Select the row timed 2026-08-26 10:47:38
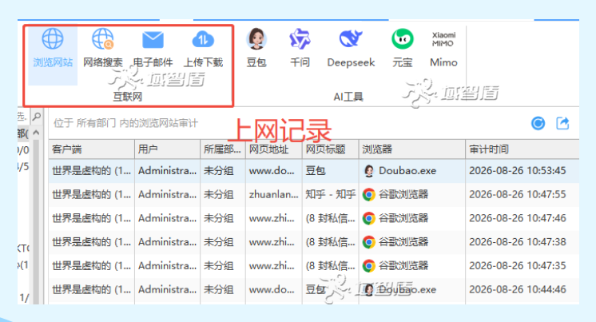 click(x=314, y=242)
